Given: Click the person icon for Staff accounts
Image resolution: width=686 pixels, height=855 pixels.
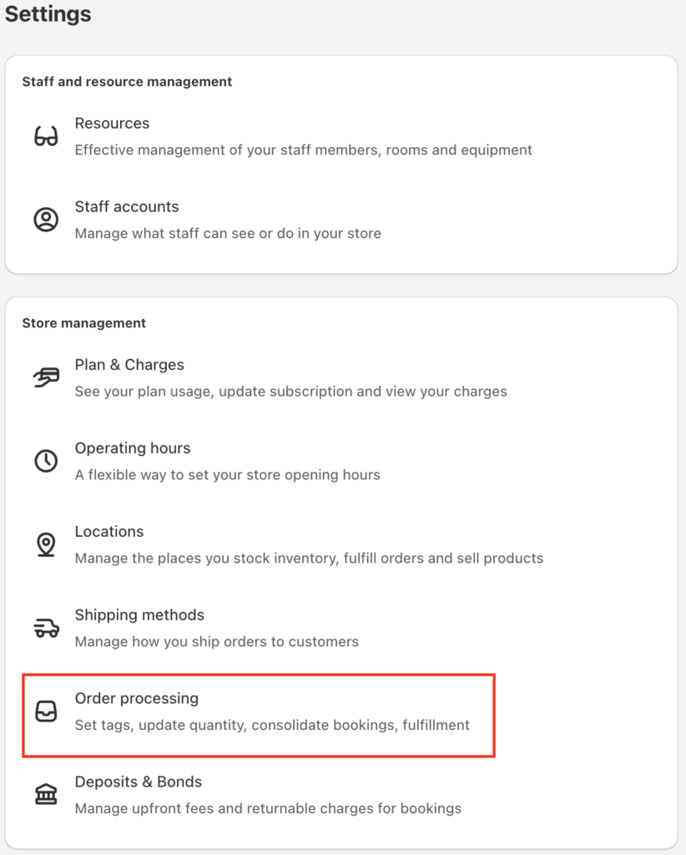Looking at the screenshot, I should tap(46, 220).
